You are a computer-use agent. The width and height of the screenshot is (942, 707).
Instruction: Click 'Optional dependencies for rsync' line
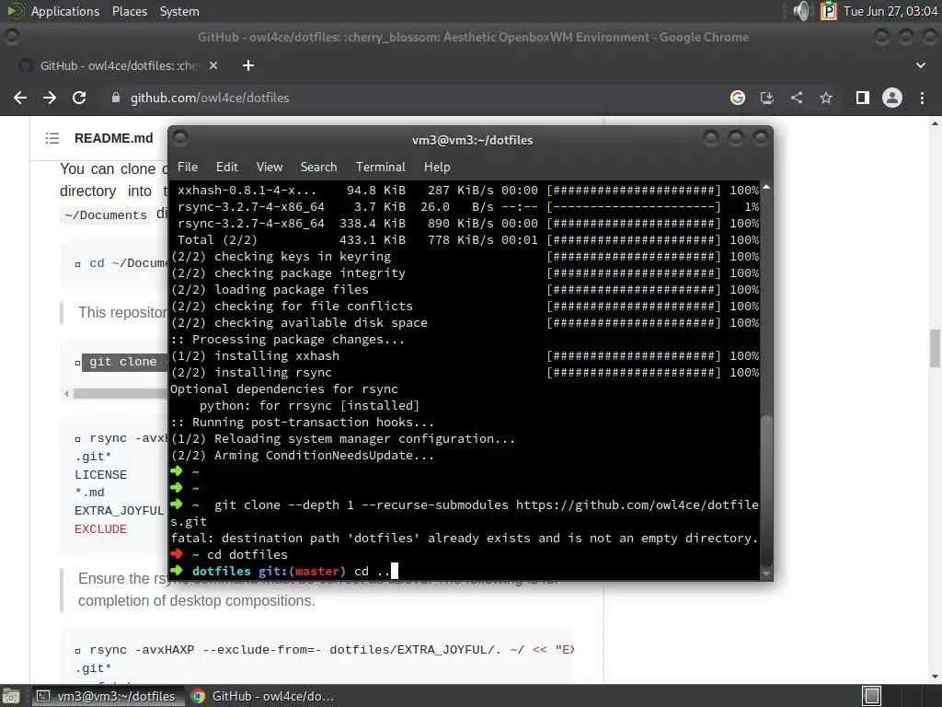(284, 389)
